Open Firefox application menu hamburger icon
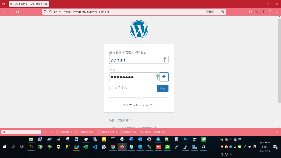The width and height of the screenshot is (281, 158). [x=277, y=12]
